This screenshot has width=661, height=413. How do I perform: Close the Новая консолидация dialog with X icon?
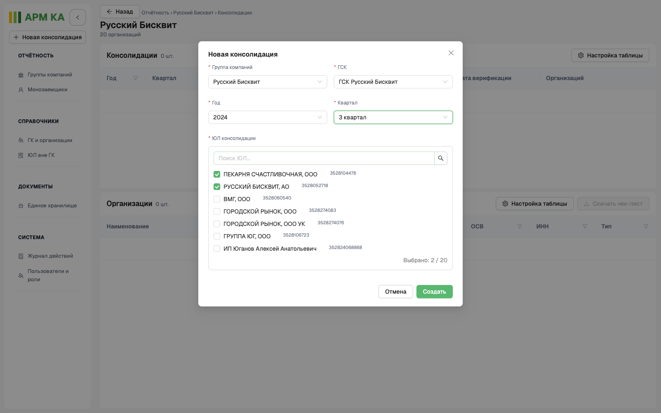point(451,53)
